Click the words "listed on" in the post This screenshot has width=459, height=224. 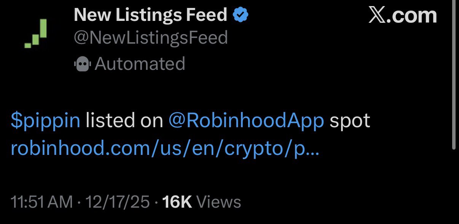[x=124, y=121]
